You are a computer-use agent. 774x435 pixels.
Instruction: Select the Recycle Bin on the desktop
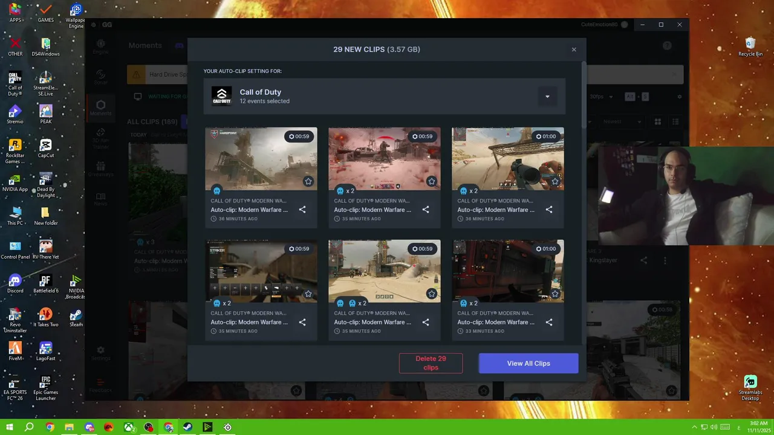tap(750, 47)
